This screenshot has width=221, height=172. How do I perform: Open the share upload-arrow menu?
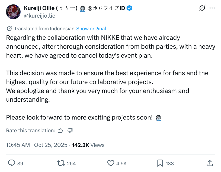[x=210, y=163]
